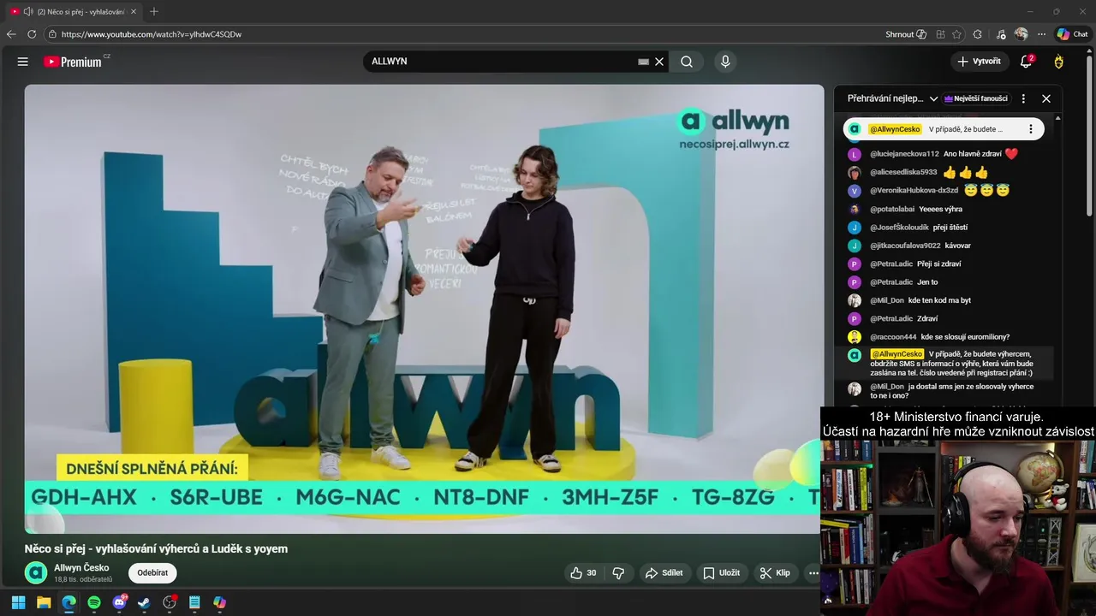This screenshot has width=1096, height=616.
Task: Open live chat options three dots
Action: (1023, 98)
